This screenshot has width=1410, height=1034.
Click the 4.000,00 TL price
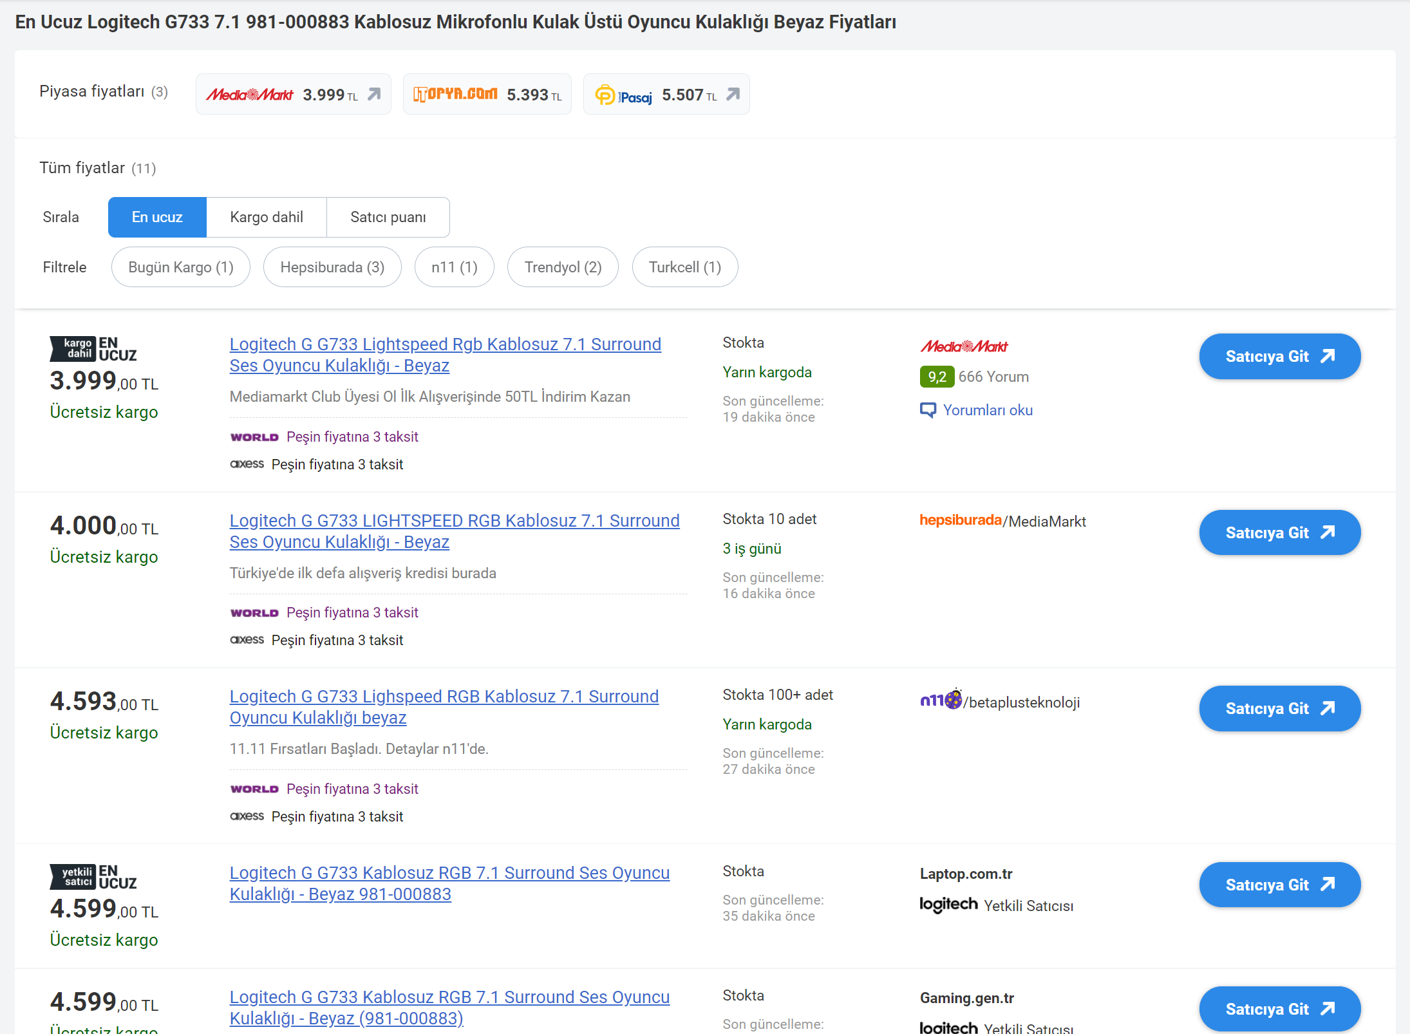pyautogui.click(x=104, y=526)
